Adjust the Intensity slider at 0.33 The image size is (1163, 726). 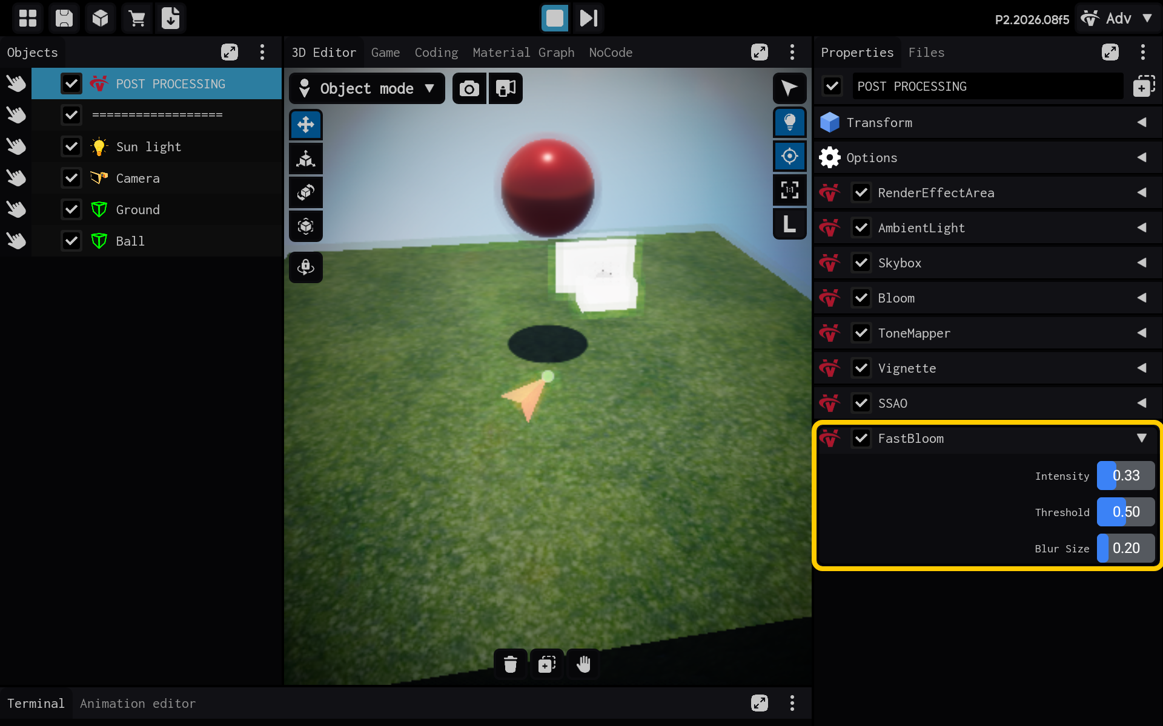pos(1126,476)
